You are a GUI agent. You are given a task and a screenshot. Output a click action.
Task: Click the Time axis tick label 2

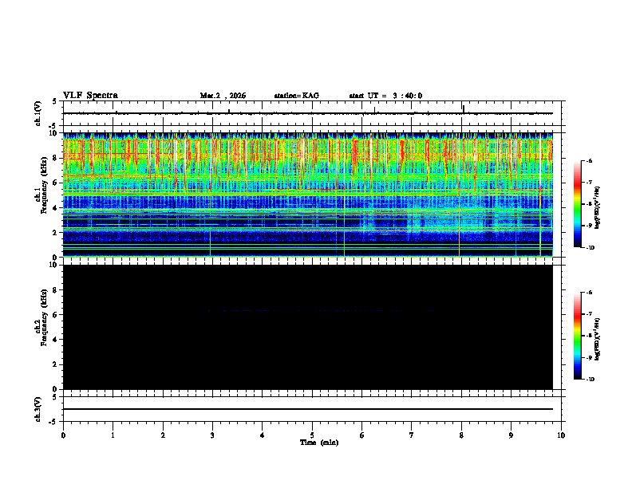pos(163,435)
